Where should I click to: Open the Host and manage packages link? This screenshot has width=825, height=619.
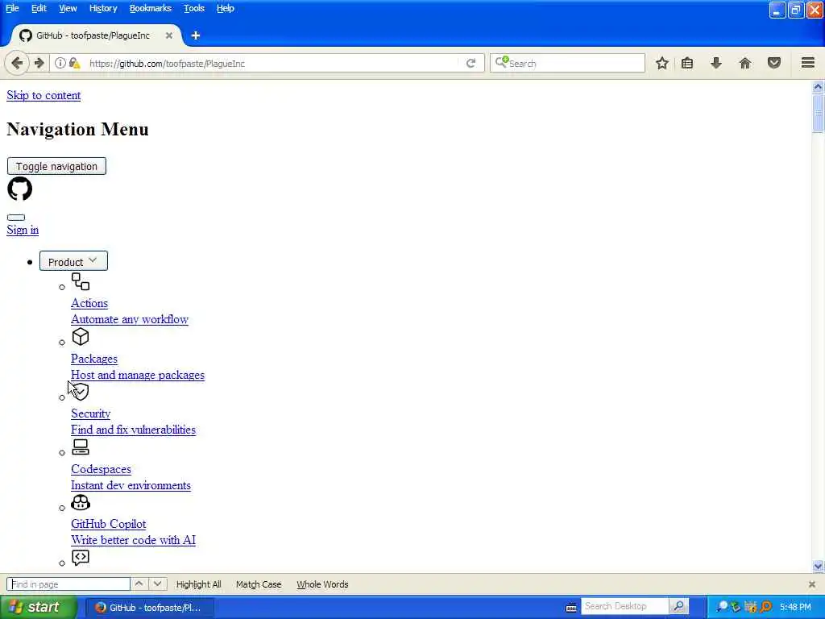(137, 376)
